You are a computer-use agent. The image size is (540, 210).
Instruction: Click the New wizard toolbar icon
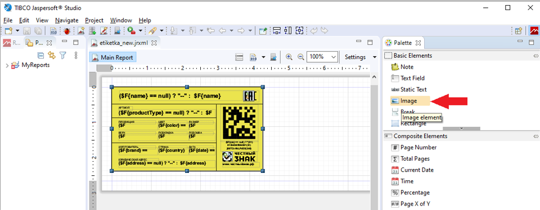pos(8,31)
